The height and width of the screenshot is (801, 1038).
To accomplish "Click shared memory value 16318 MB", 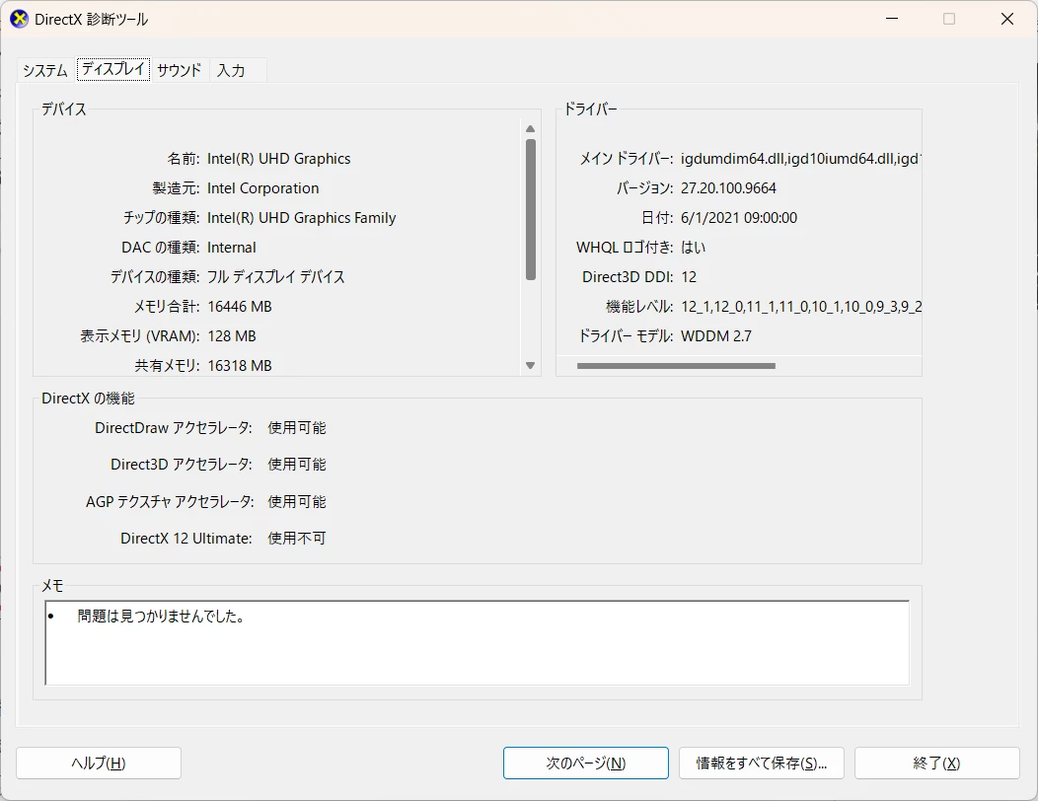I will [240, 365].
